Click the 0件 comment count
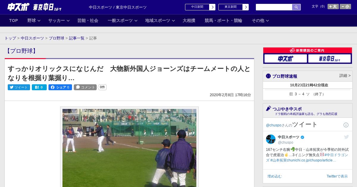The image size is (357, 187). pos(102,87)
